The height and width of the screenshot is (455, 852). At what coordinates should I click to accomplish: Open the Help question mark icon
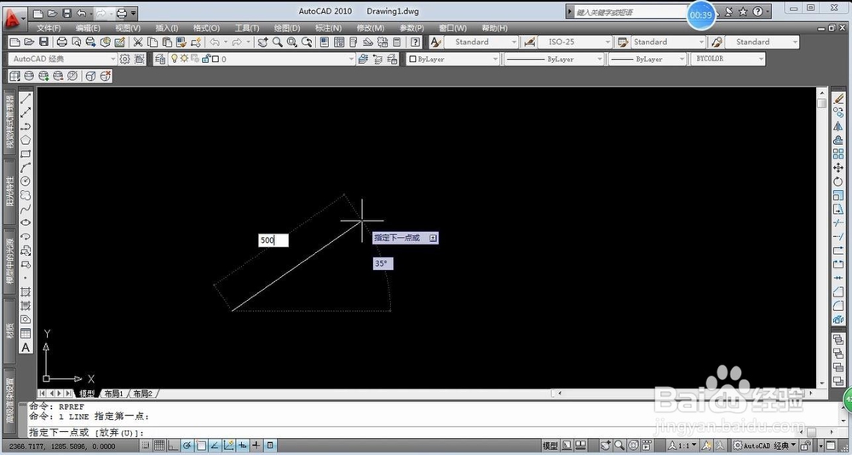coord(416,42)
